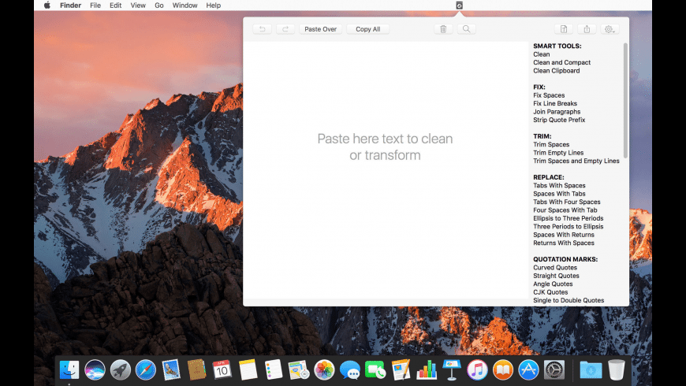Image resolution: width=686 pixels, height=386 pixels.
Task: Open FaceTime in the Dock
Action: pyautogui.click(x=375, y=369)
